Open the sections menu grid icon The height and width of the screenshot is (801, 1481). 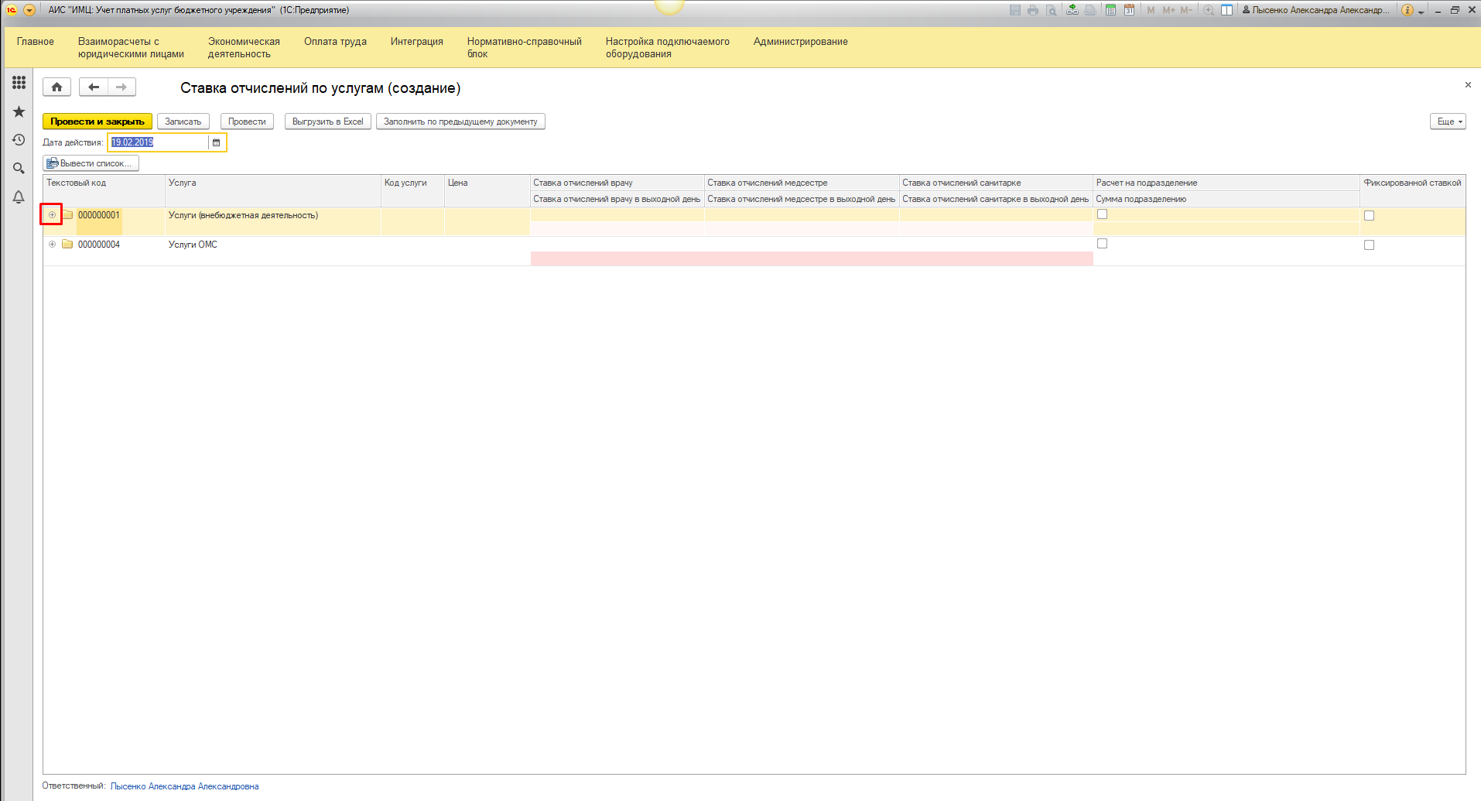19,82
